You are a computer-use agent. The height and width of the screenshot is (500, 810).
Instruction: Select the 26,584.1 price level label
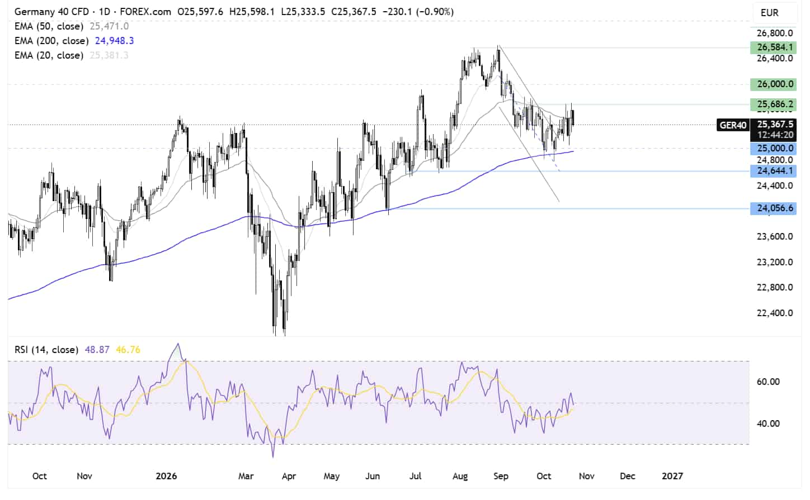click(774, 47)
